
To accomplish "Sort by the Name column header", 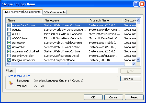I will point(24,20).
